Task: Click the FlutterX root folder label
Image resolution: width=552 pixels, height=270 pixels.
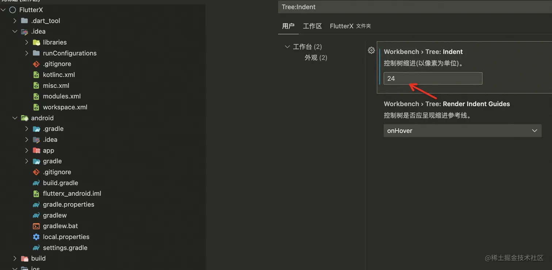Action: (x=31, y=10)
